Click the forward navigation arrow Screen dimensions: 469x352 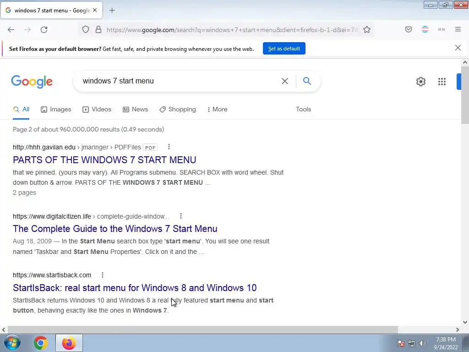click(x=27, y=30)
